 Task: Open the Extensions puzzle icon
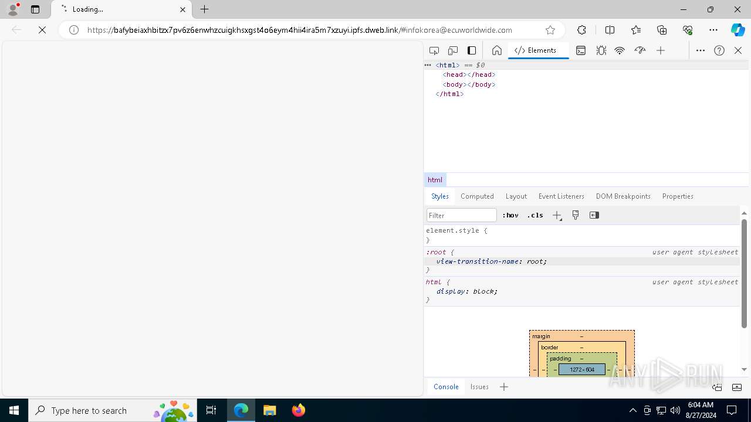581,30
